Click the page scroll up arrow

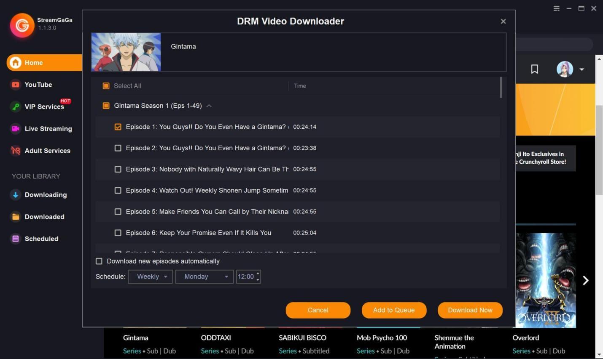pyautogui.click(x=599, y=58)
